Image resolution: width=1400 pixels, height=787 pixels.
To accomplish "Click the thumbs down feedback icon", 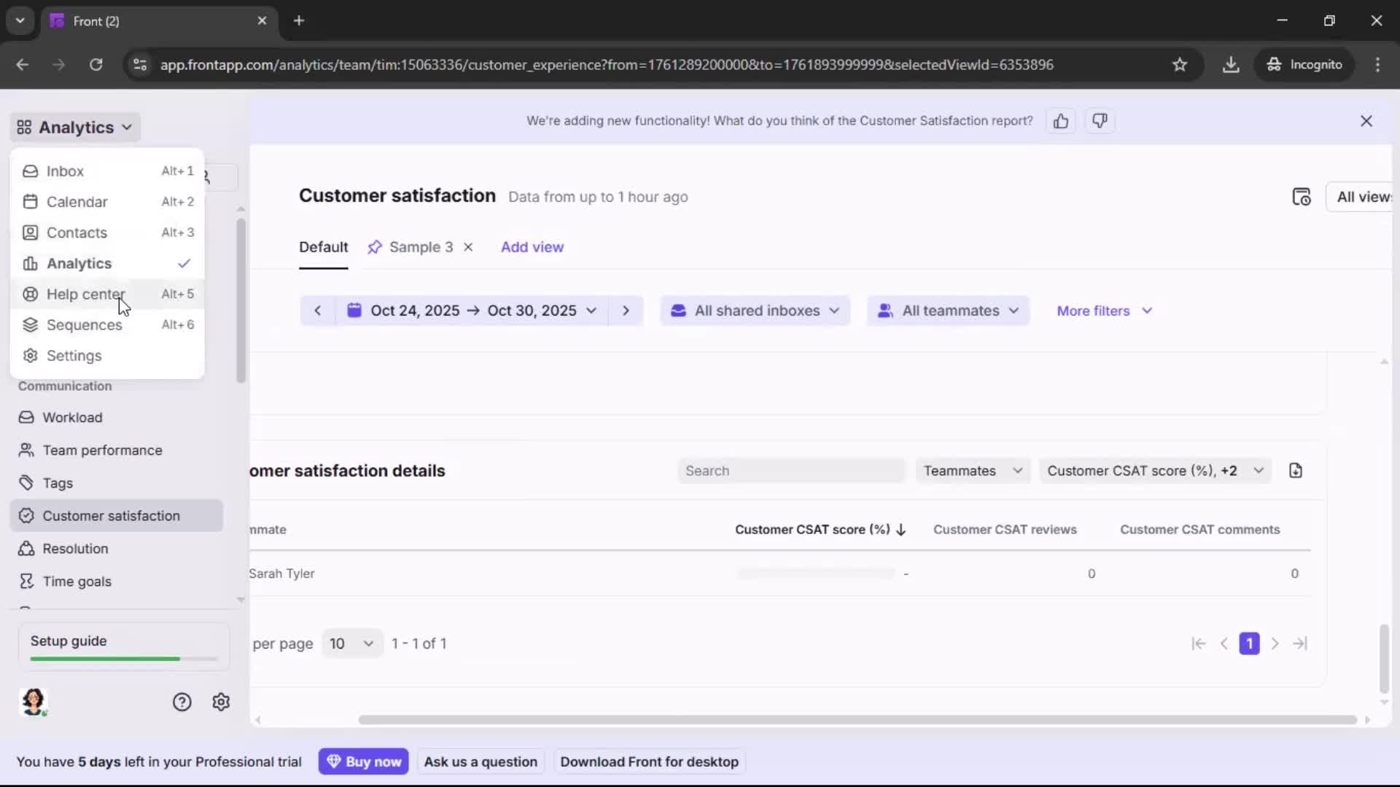I will [x=1100, y=121].
